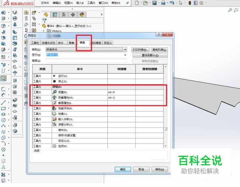Image resolution: width=240 pixels, height=187 pixels.
Task: Switch to the 键盘 tab
Action: [x=82, y=42]
